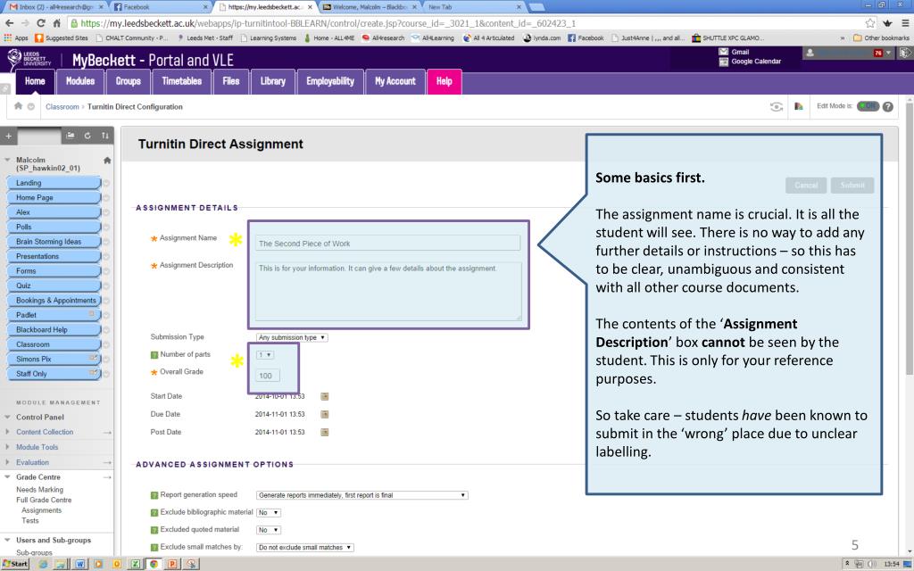The image size is (914, 571).
Task: Open the Google Calendar link
Action: tap(756, 62)
